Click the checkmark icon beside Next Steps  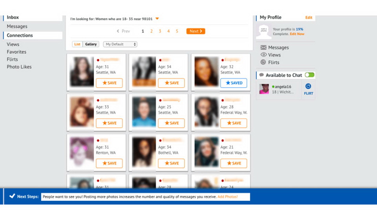pos(12,196)
